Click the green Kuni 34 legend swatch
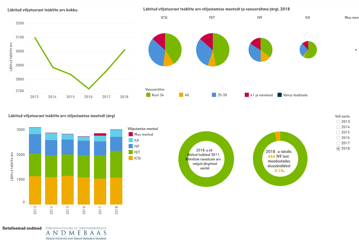The image size is (359, 243). click(148, 95)
